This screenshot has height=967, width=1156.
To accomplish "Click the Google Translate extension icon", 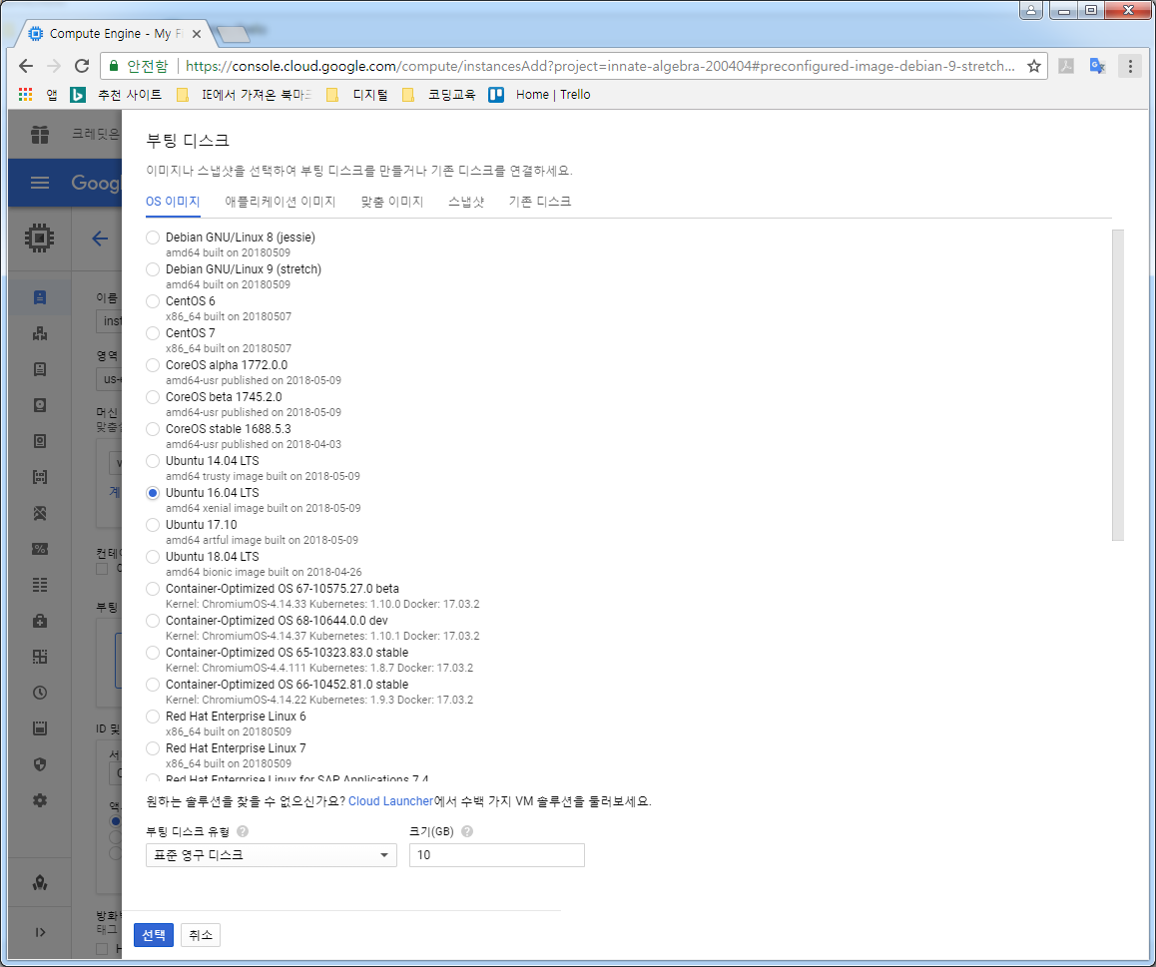I will [x=1098, y=66].
